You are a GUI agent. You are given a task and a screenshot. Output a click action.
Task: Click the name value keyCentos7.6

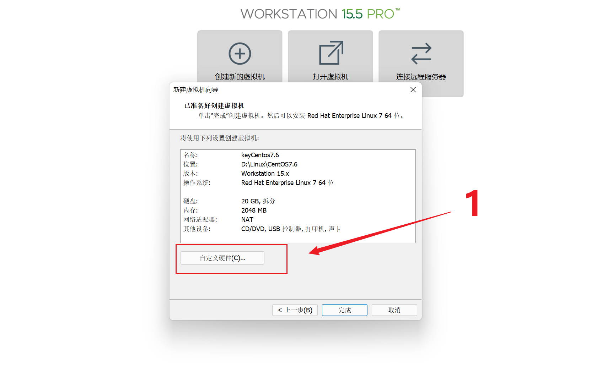pyautogui.click(x=260, y=155)
